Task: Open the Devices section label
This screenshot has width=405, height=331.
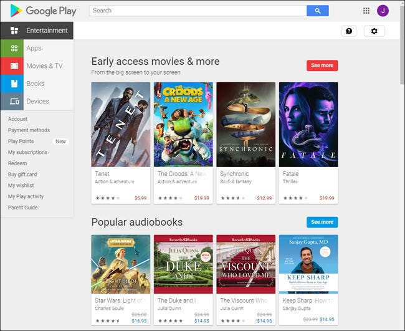Action: tap(38, 101)
